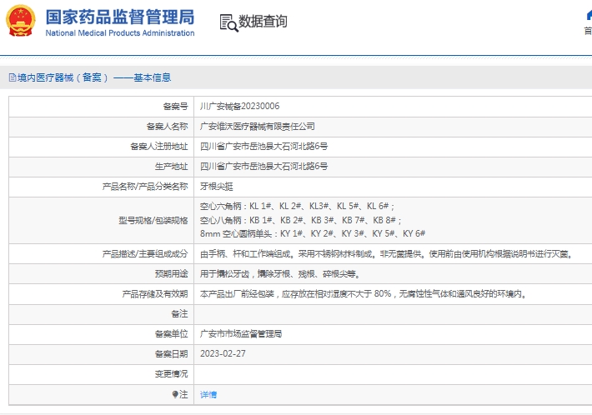Click the 备注 row label
The width and height of the screenshot is (592, 415).
[179, 314]
